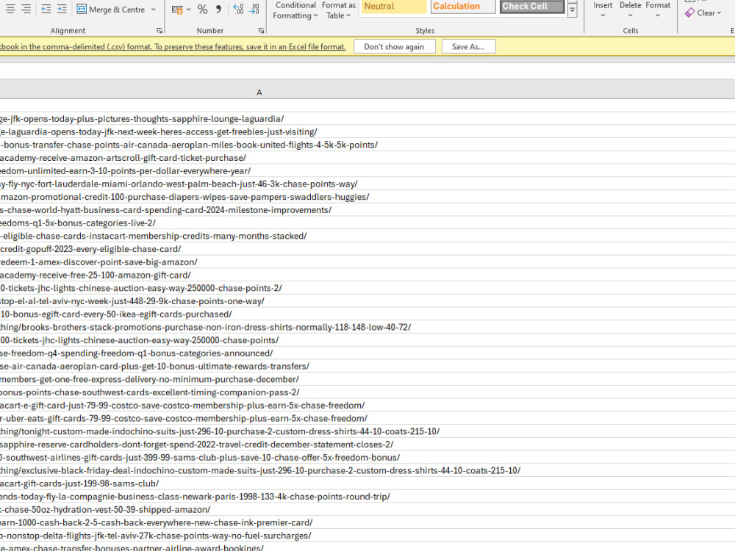The width and height of the screenshot is (735, 551).
Task: Click the Decrease Indent icon
Action: [46, 9]
